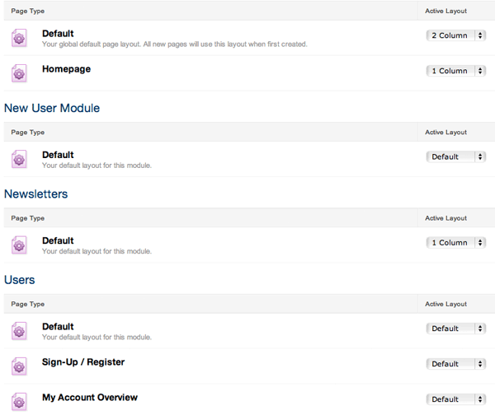The image size is (495, 415).
Task: Expand the Users Default row layout dropdown
Action: click(456, 329)
